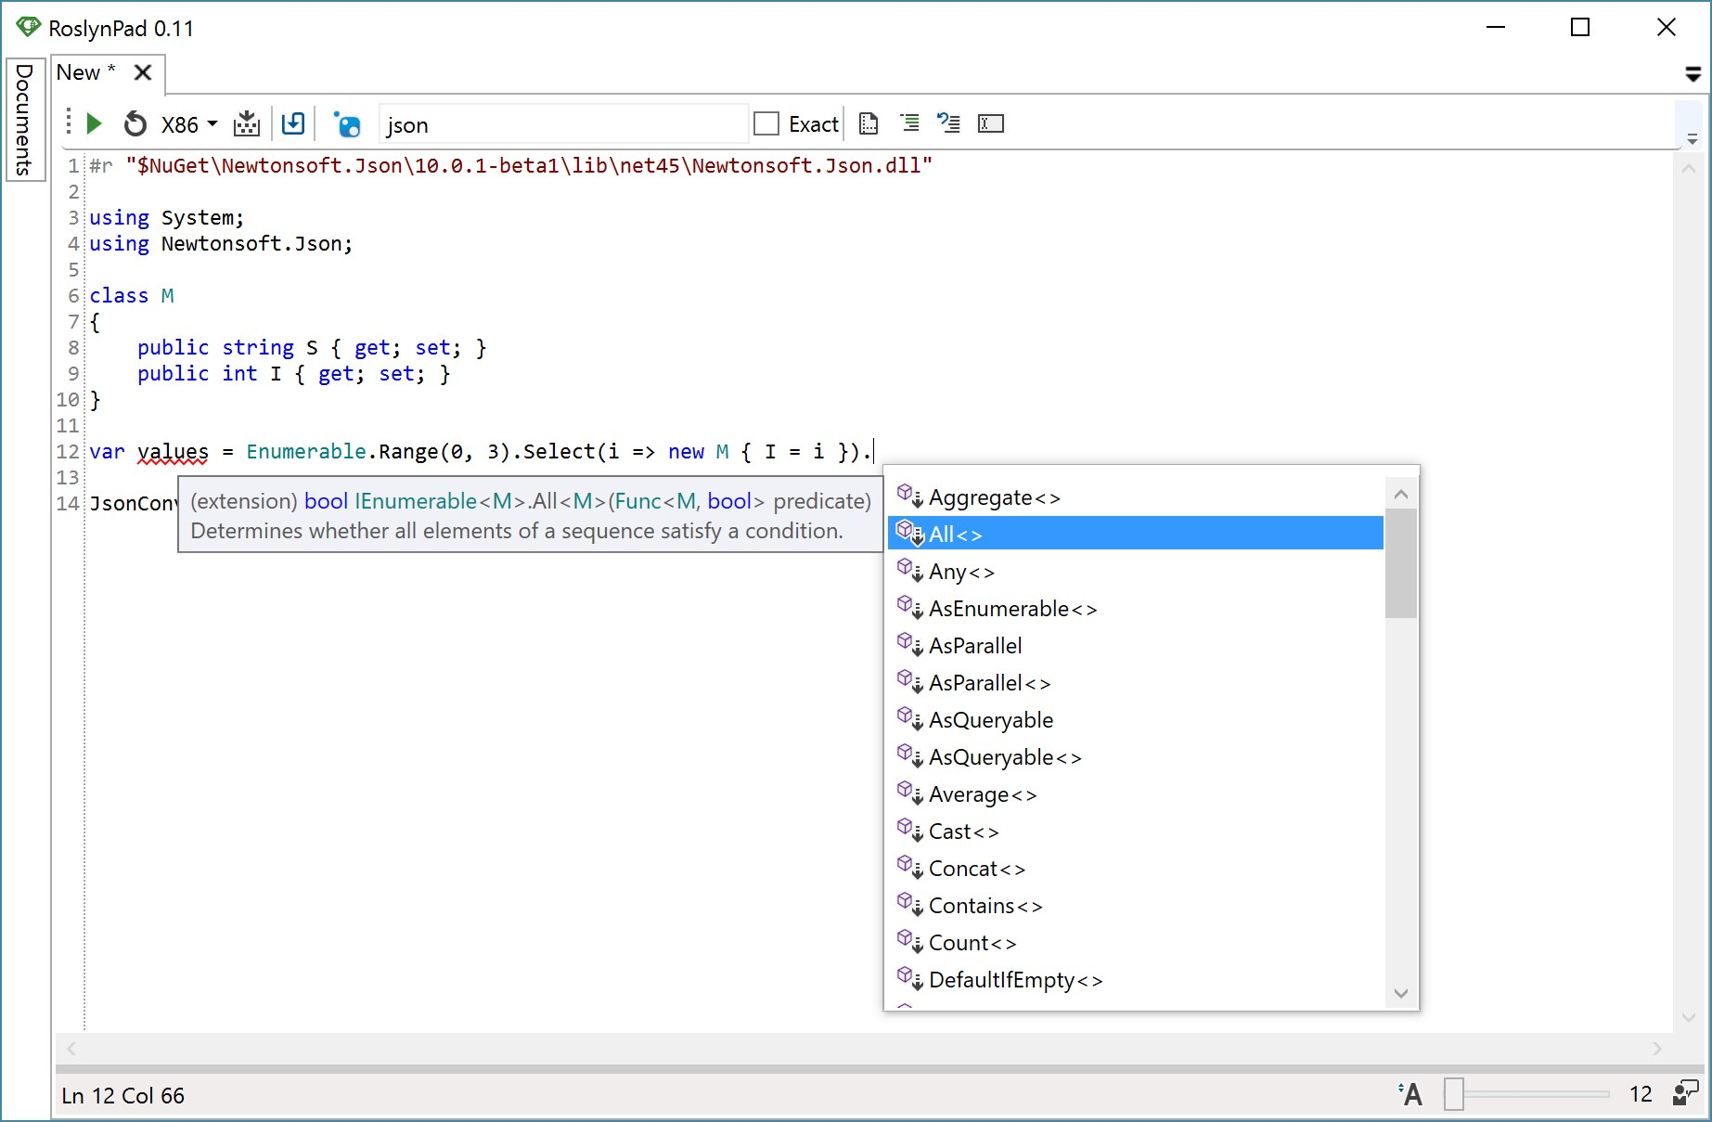The image size is (1712, 1122).
Task: Click the compile and save icon
Action: 247,123
